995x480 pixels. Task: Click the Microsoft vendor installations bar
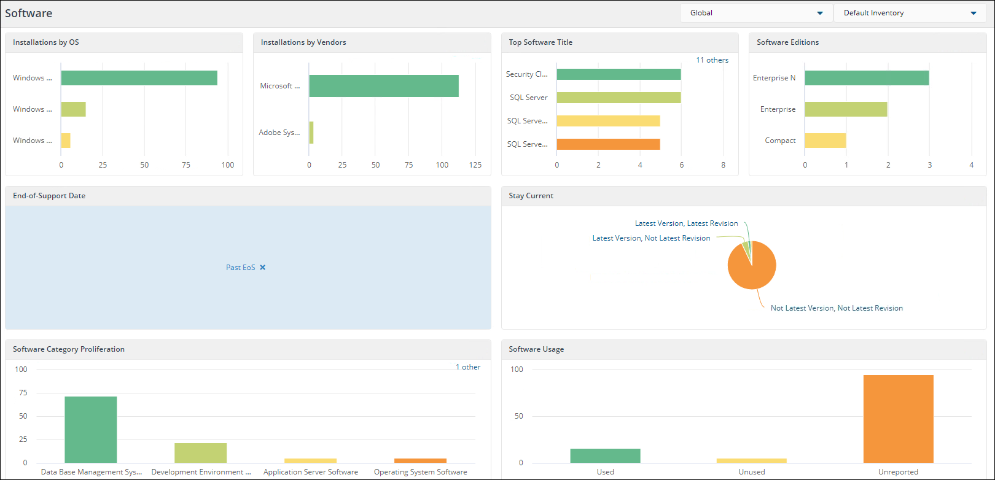384,86
